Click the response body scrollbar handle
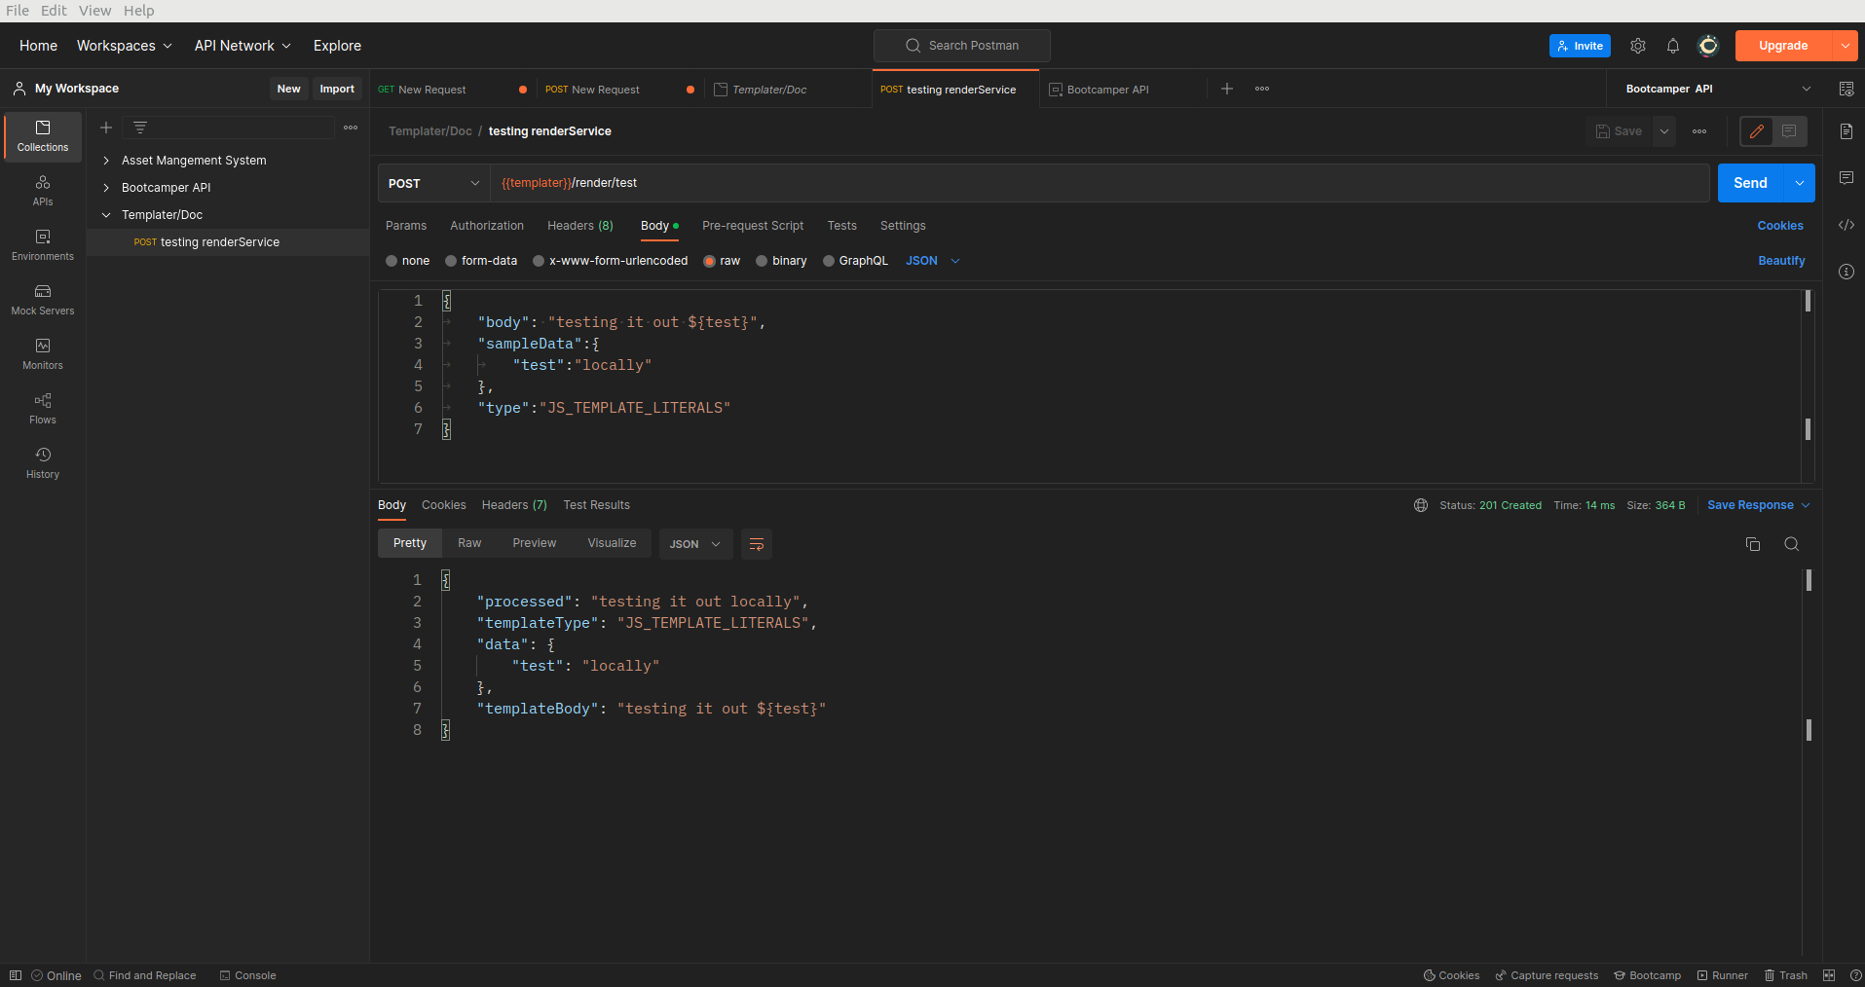 point(1809,580)
